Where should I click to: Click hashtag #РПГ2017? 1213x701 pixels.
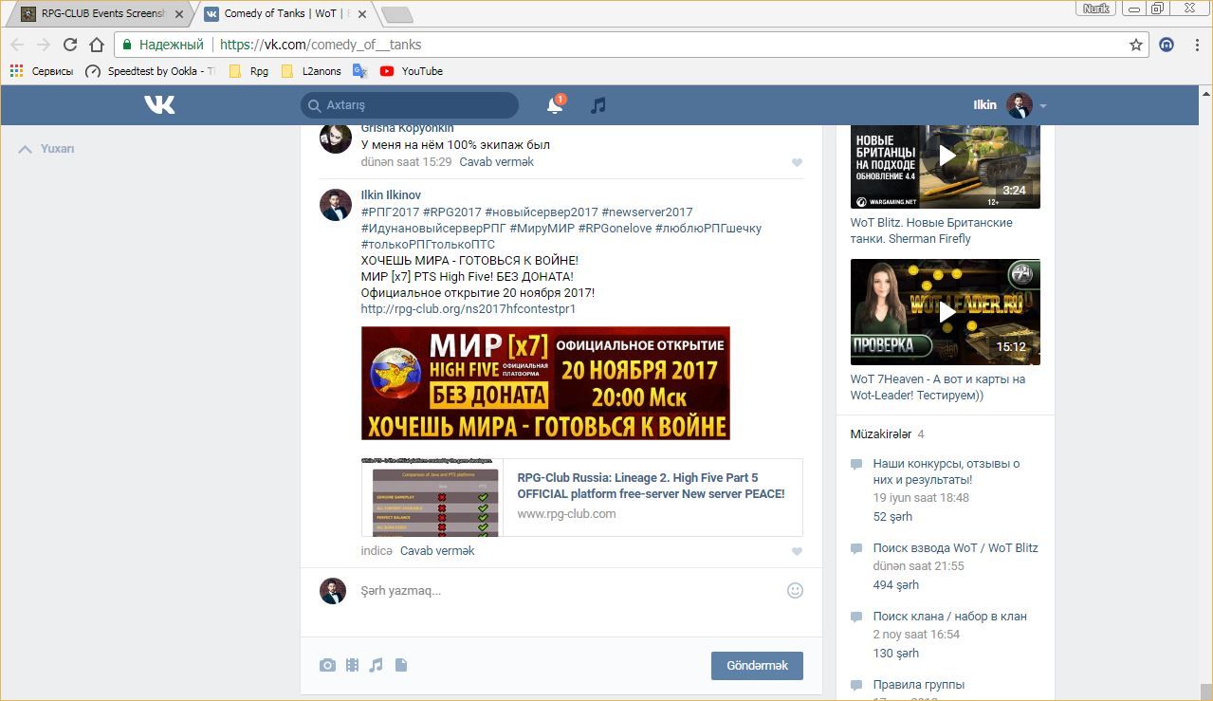(x=390, y=212)
